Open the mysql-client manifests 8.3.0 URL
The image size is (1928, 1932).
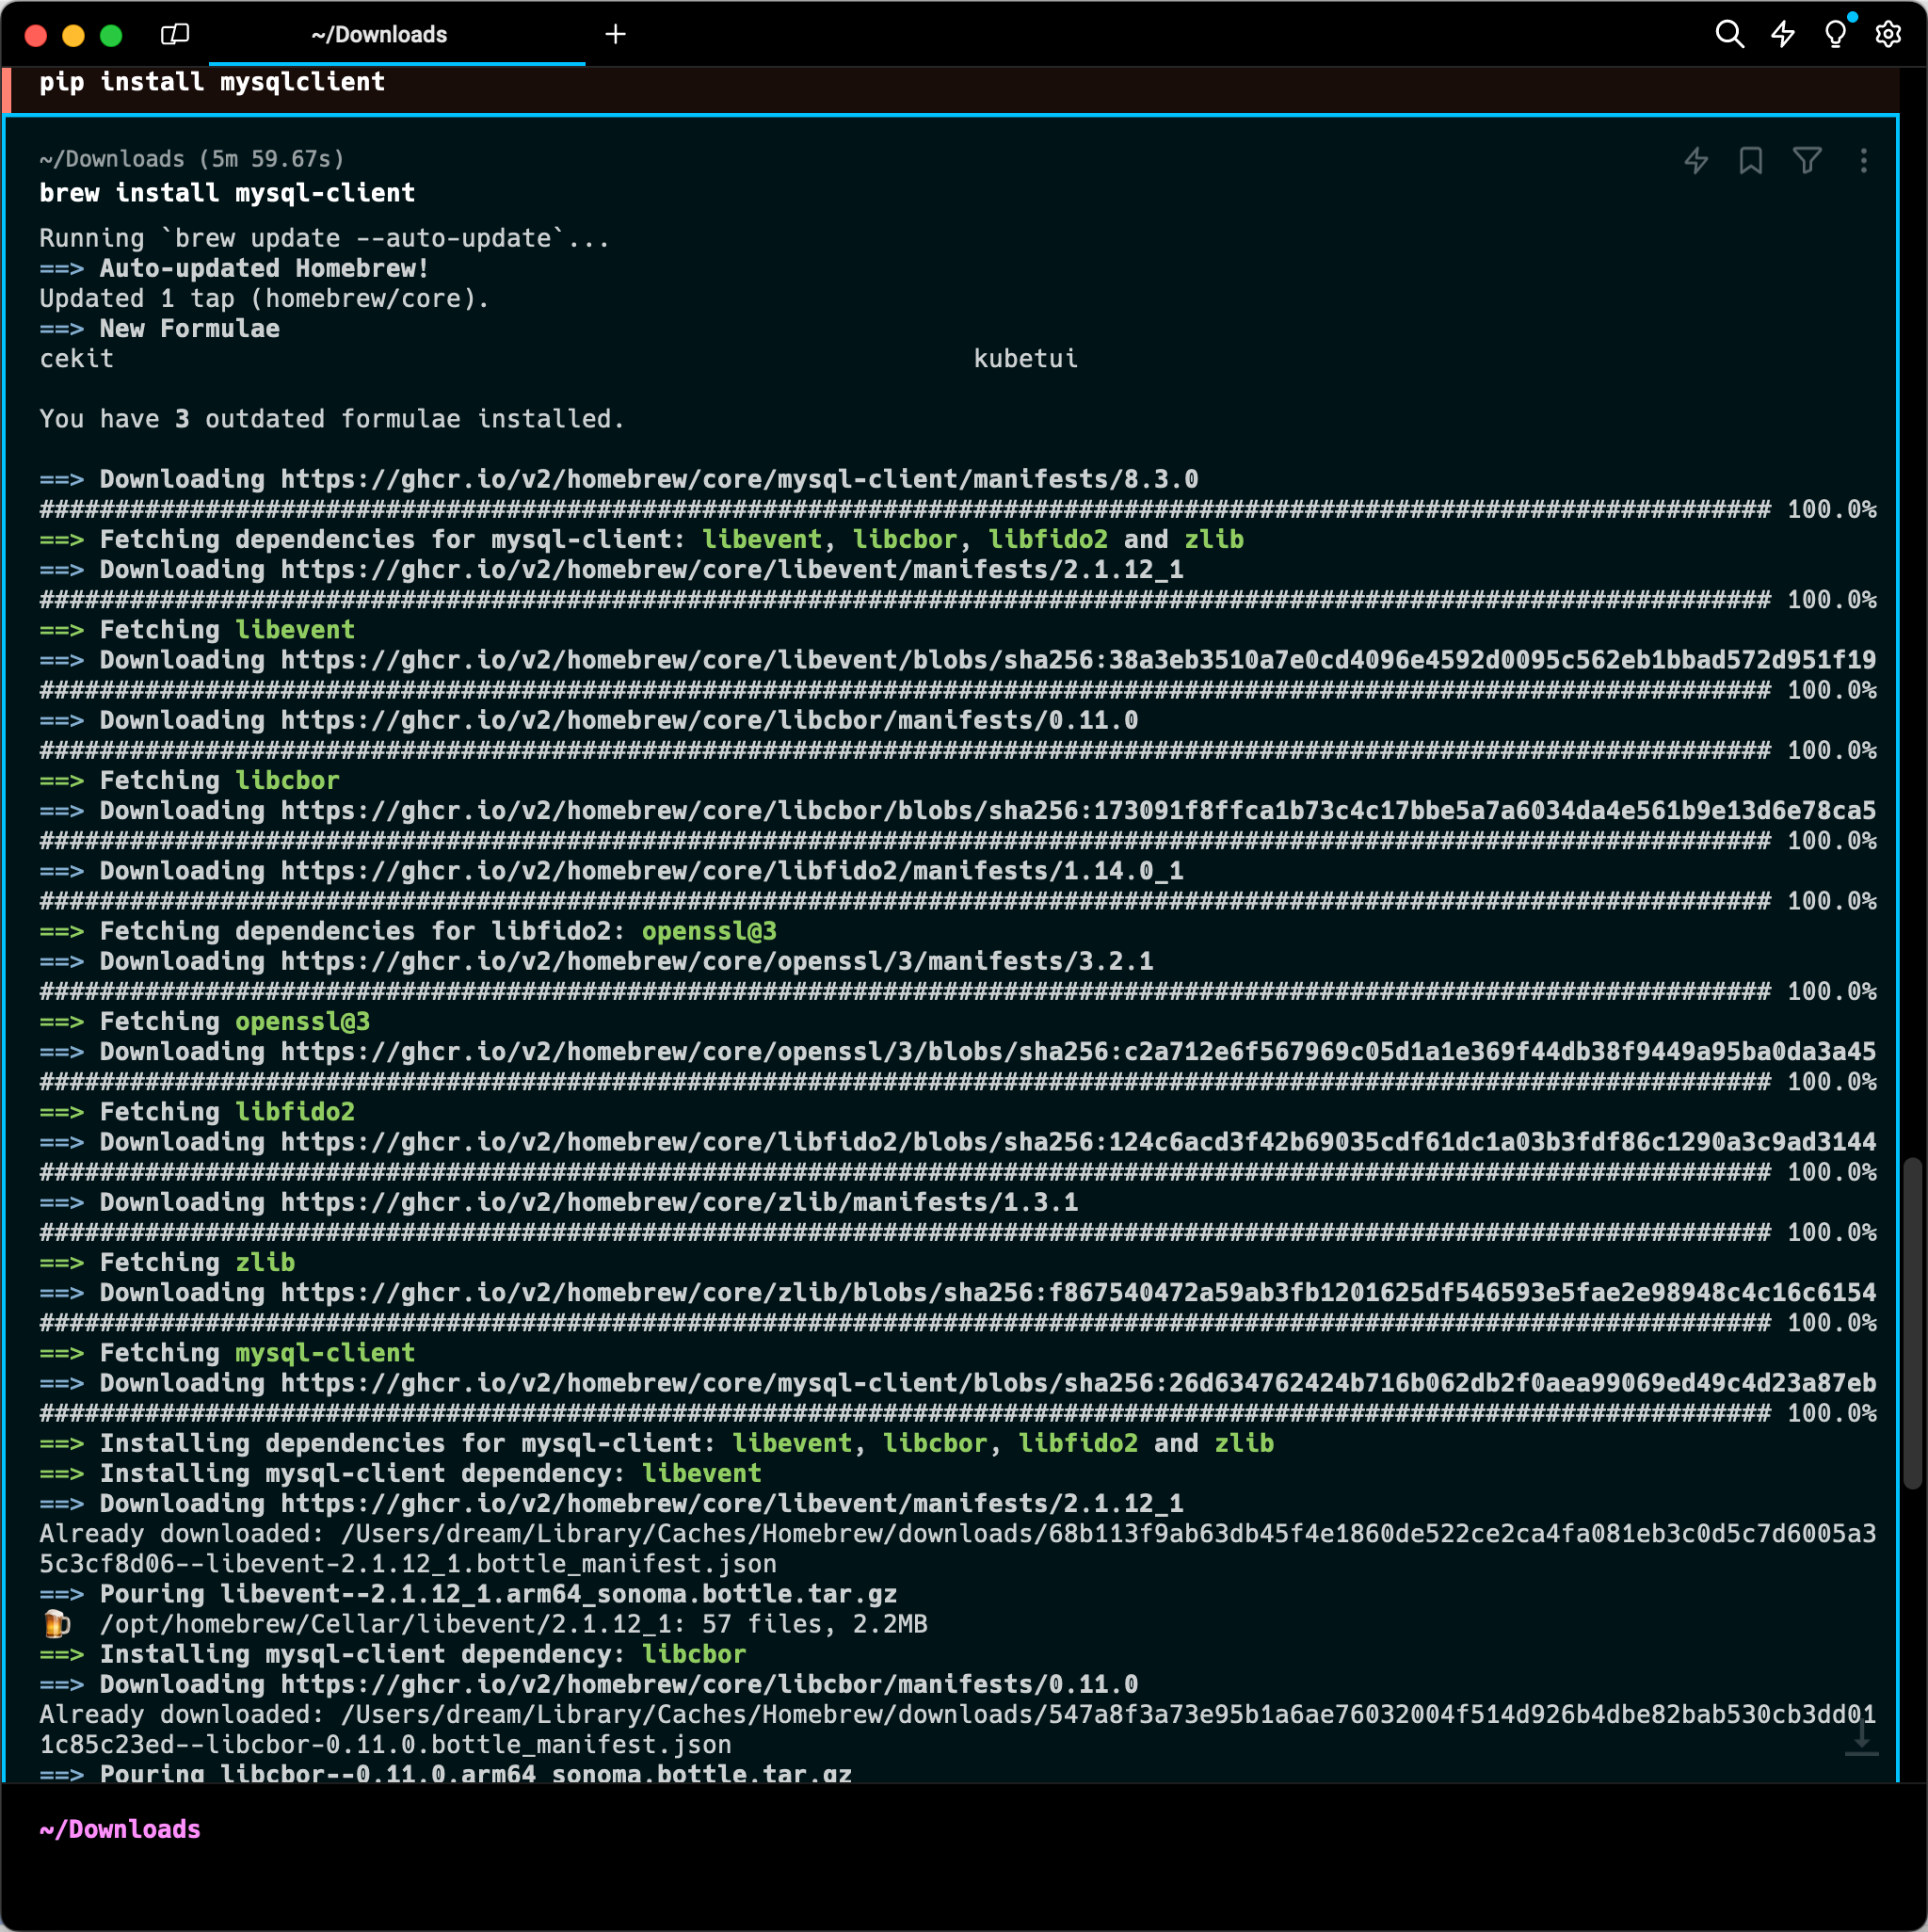pos(739,480)
